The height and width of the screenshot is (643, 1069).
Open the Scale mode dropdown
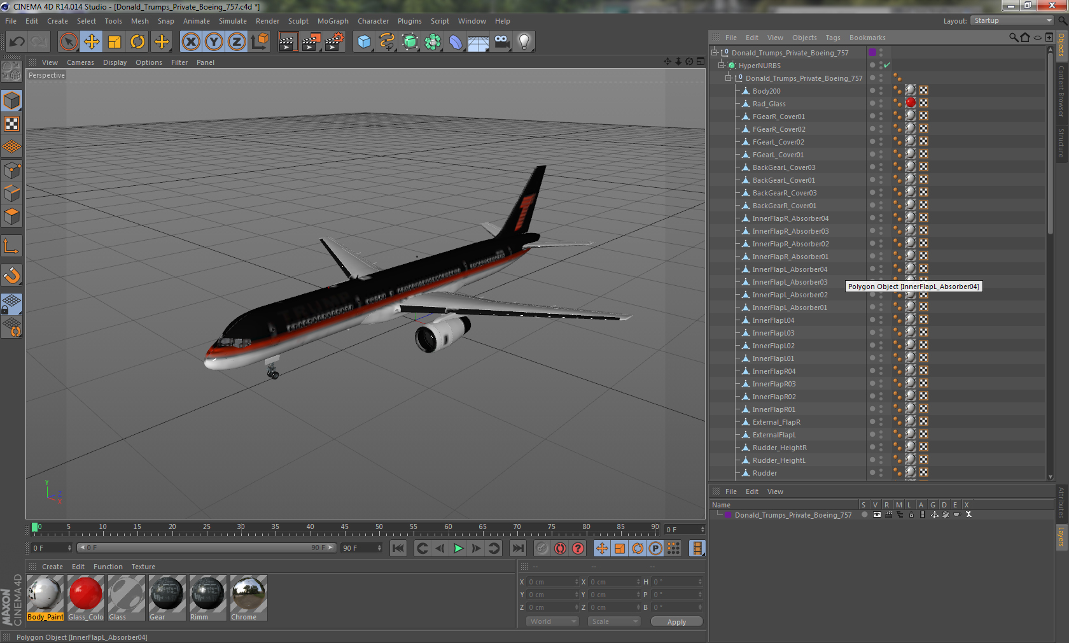point(614,621)
